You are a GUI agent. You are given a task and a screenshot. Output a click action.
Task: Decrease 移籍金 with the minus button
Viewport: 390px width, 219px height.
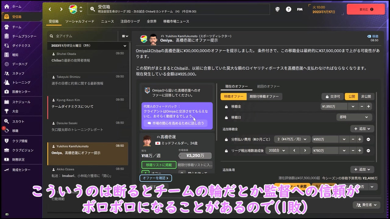point(362,107)
